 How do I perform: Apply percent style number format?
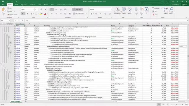pos(96,14)
